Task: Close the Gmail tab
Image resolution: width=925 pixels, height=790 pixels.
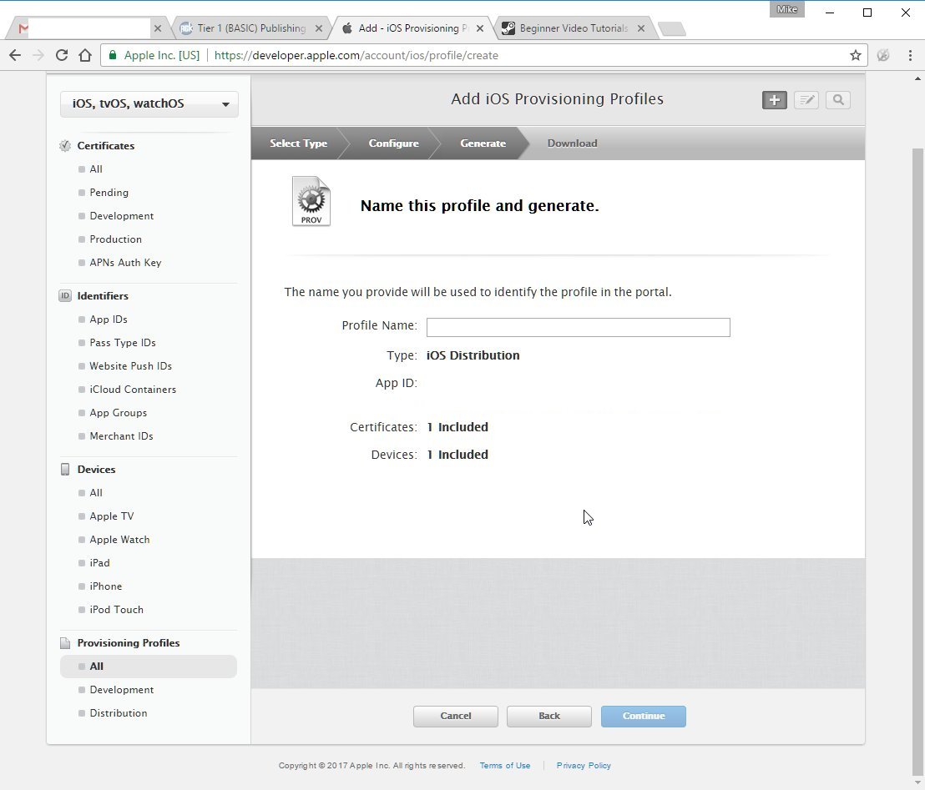Action: [158, 28]
